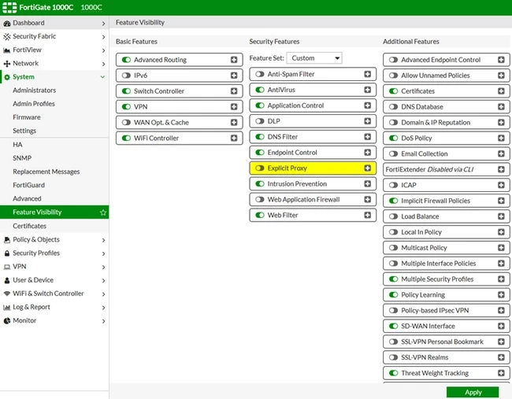This screenshot has width=512, height=399.
Task: Click the User & Device person icon
Action: click(6, 280)
